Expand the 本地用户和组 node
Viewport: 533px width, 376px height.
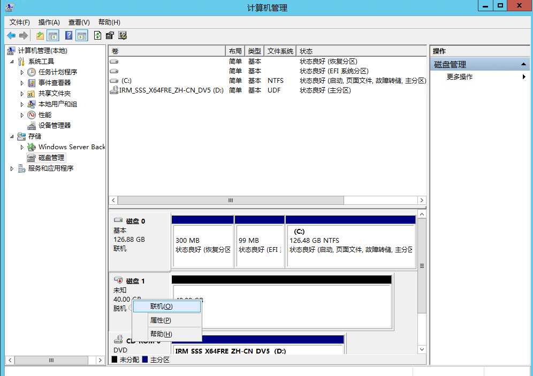click(22, 104)
